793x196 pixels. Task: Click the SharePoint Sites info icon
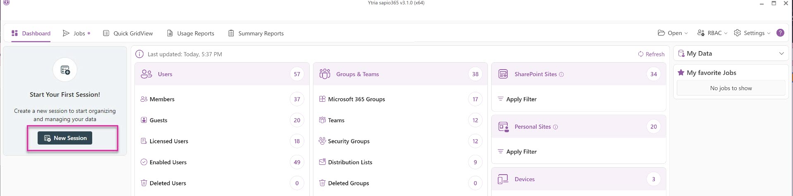coord(561,75)
